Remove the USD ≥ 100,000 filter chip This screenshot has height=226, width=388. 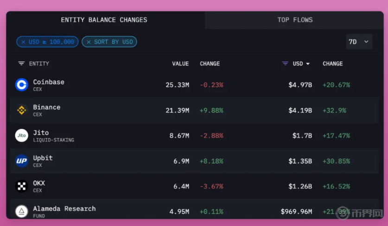23,42
